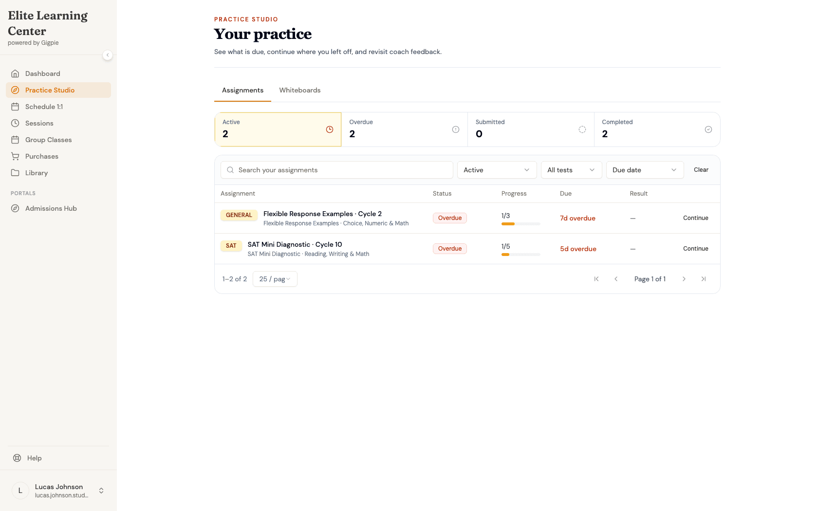Image resolution: width=818 pixels, height=511 pixels.
Task: Click the Flexible Response Examples progress bar
Action: 521,224
